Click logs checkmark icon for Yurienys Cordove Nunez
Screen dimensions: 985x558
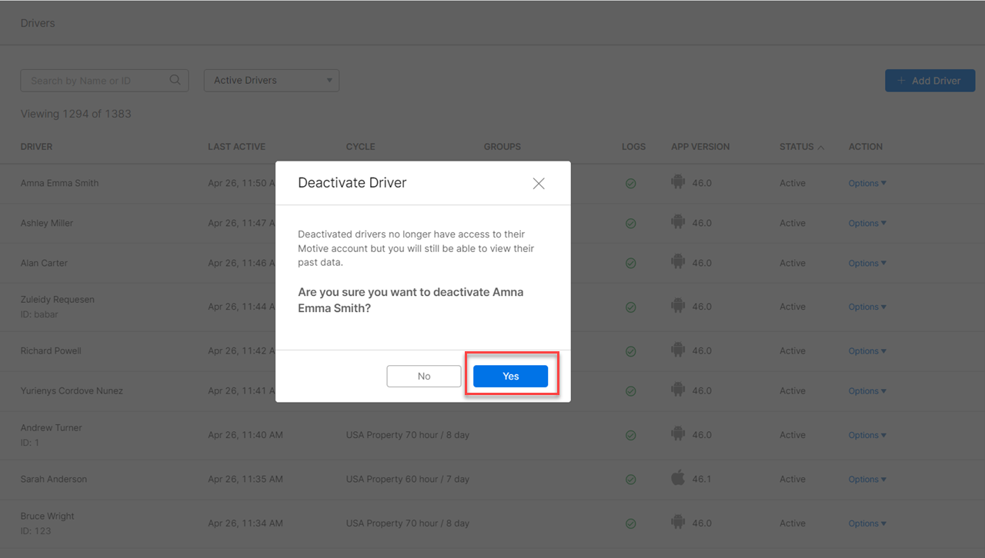point(630,391)
